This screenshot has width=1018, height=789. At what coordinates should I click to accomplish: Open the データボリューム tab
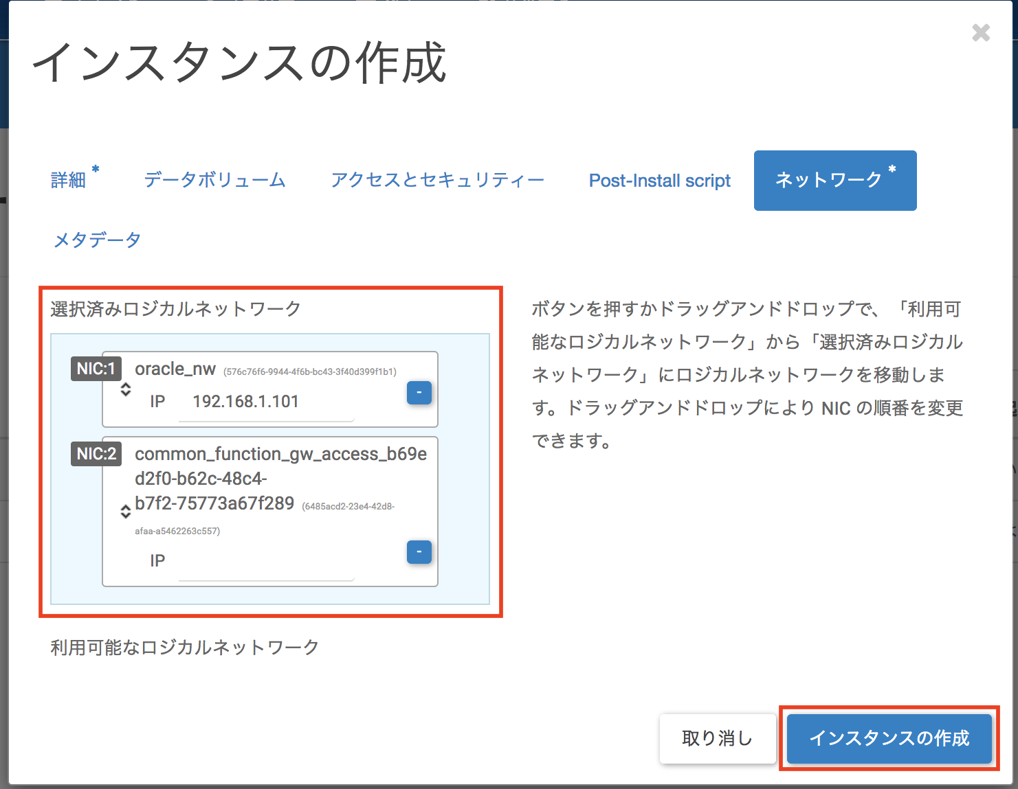pyautogui.click(x=214, y=179)
